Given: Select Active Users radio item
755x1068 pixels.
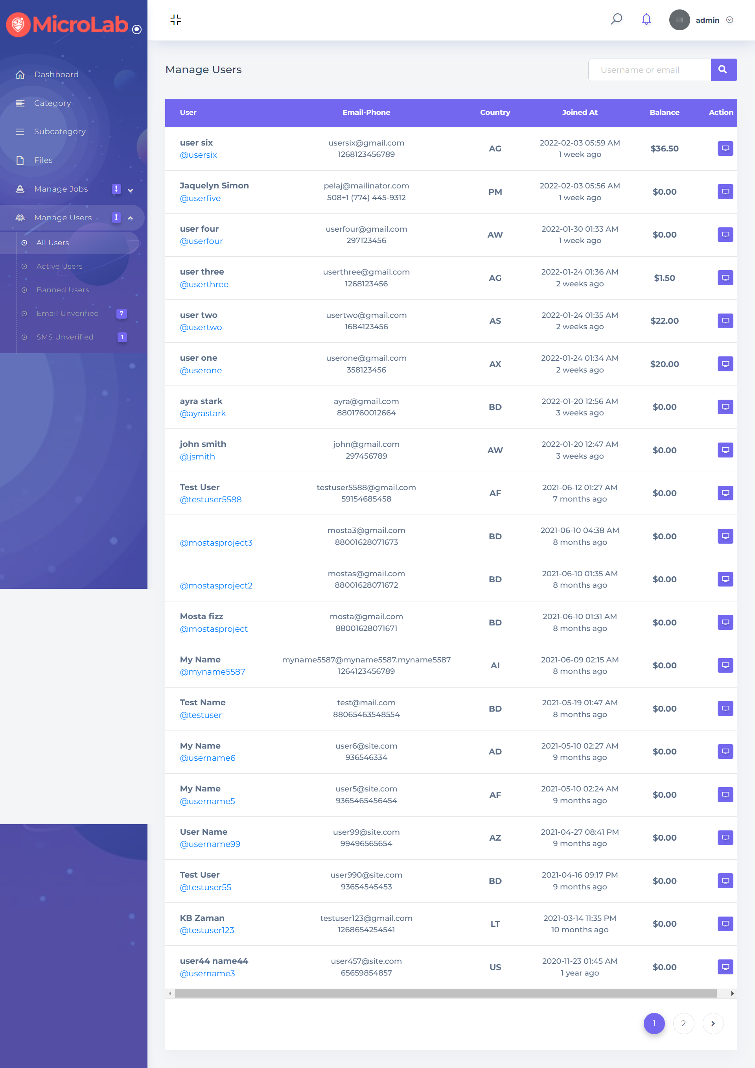Looking at the screenshot, I should pyautogui.click(x=24, y=267).
